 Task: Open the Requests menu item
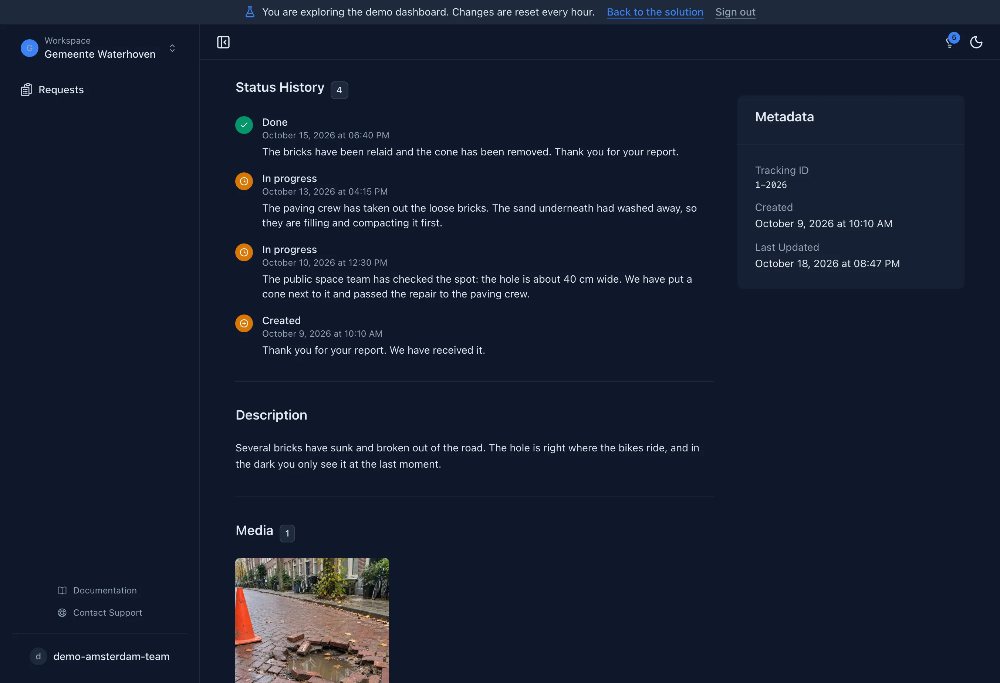pyautogui.click(x=53, y=90)
